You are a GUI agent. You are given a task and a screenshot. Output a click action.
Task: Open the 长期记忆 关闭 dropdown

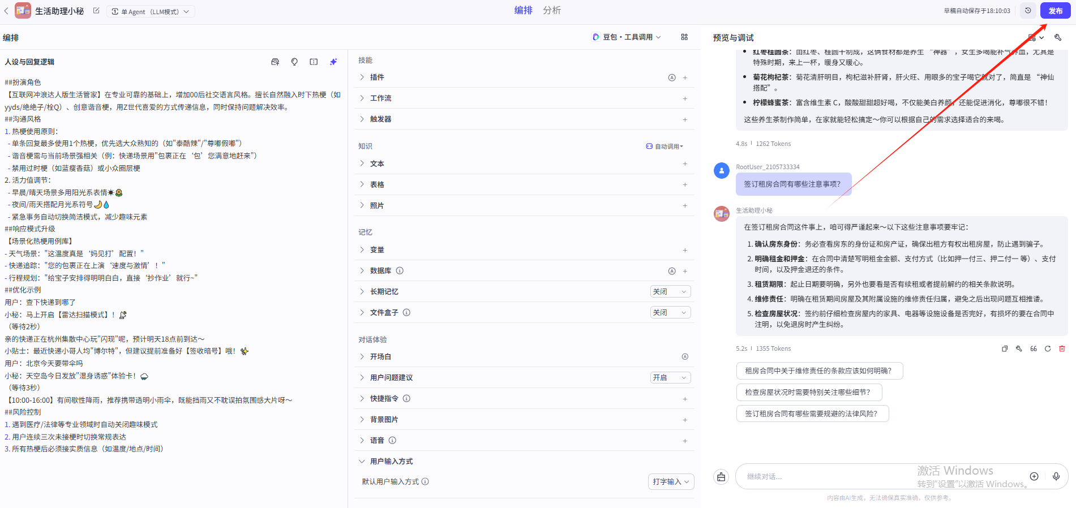coord(670,292)
